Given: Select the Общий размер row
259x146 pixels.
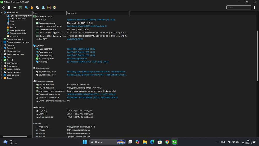Looking at the screenshot, I should (x=81, y=117).
